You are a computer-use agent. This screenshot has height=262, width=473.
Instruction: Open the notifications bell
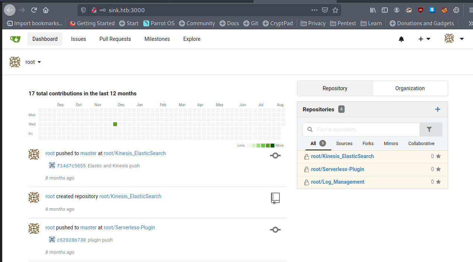pyautogui.click(x=401, y=39)
